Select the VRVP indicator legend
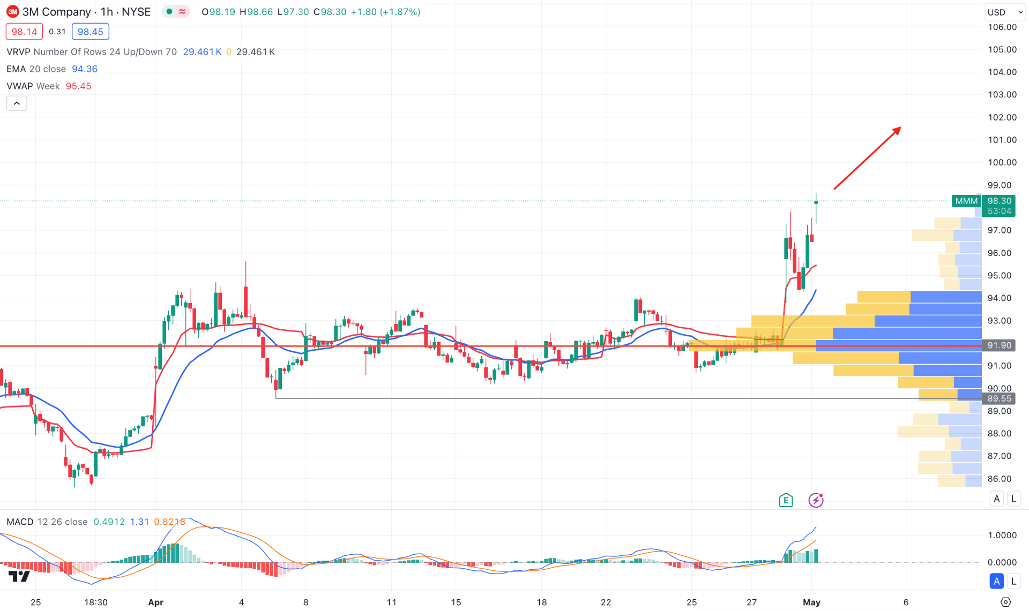This screenshot has height=611, width=1029. (x=92, y=52)
